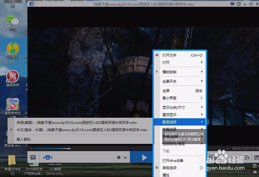This screenshot has width=259, height=177.
Task: Expand the 打开 submenu
Action: click(x=180, y=63)
